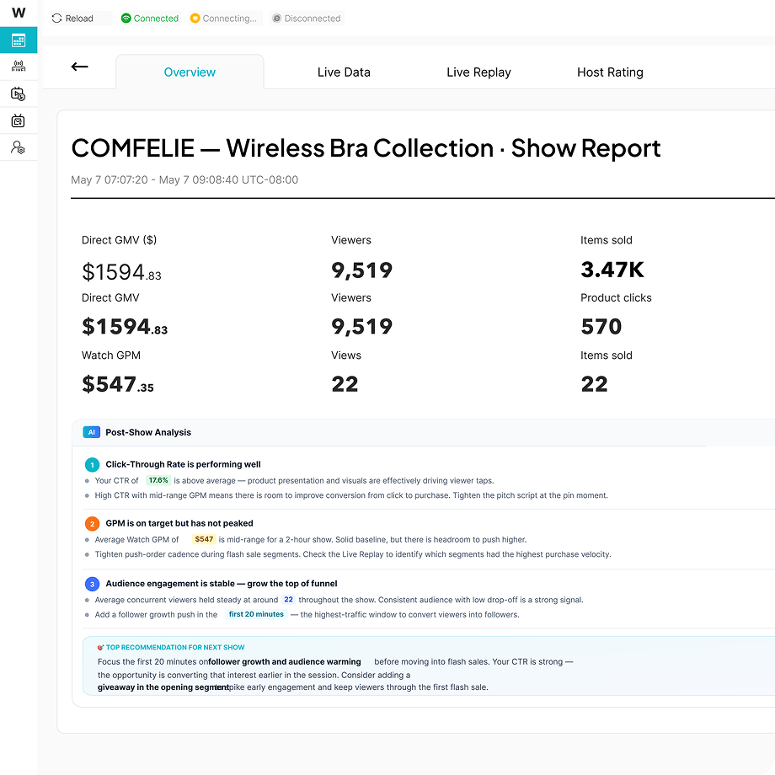The height and width of the screenshot is (775, 775).
Task: Click GPM is on target heading
Action: pos(179,523)
